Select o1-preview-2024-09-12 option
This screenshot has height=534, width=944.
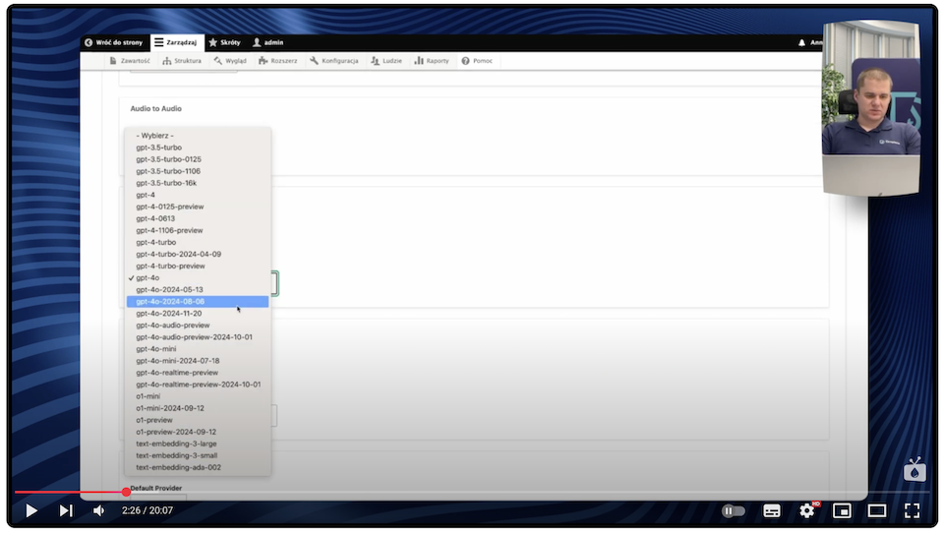tap(198, 433)
